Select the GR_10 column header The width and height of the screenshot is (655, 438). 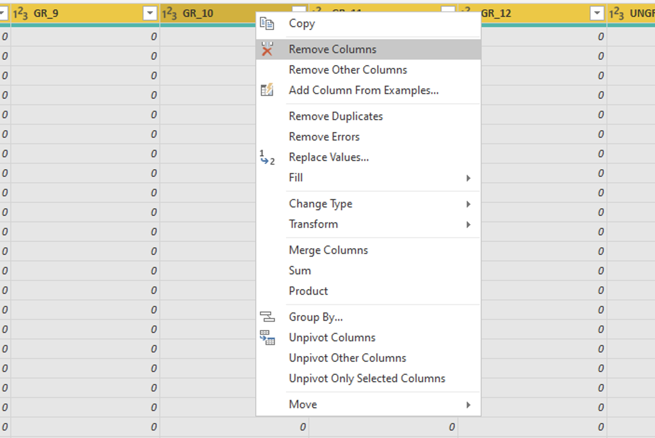[208, 13]
